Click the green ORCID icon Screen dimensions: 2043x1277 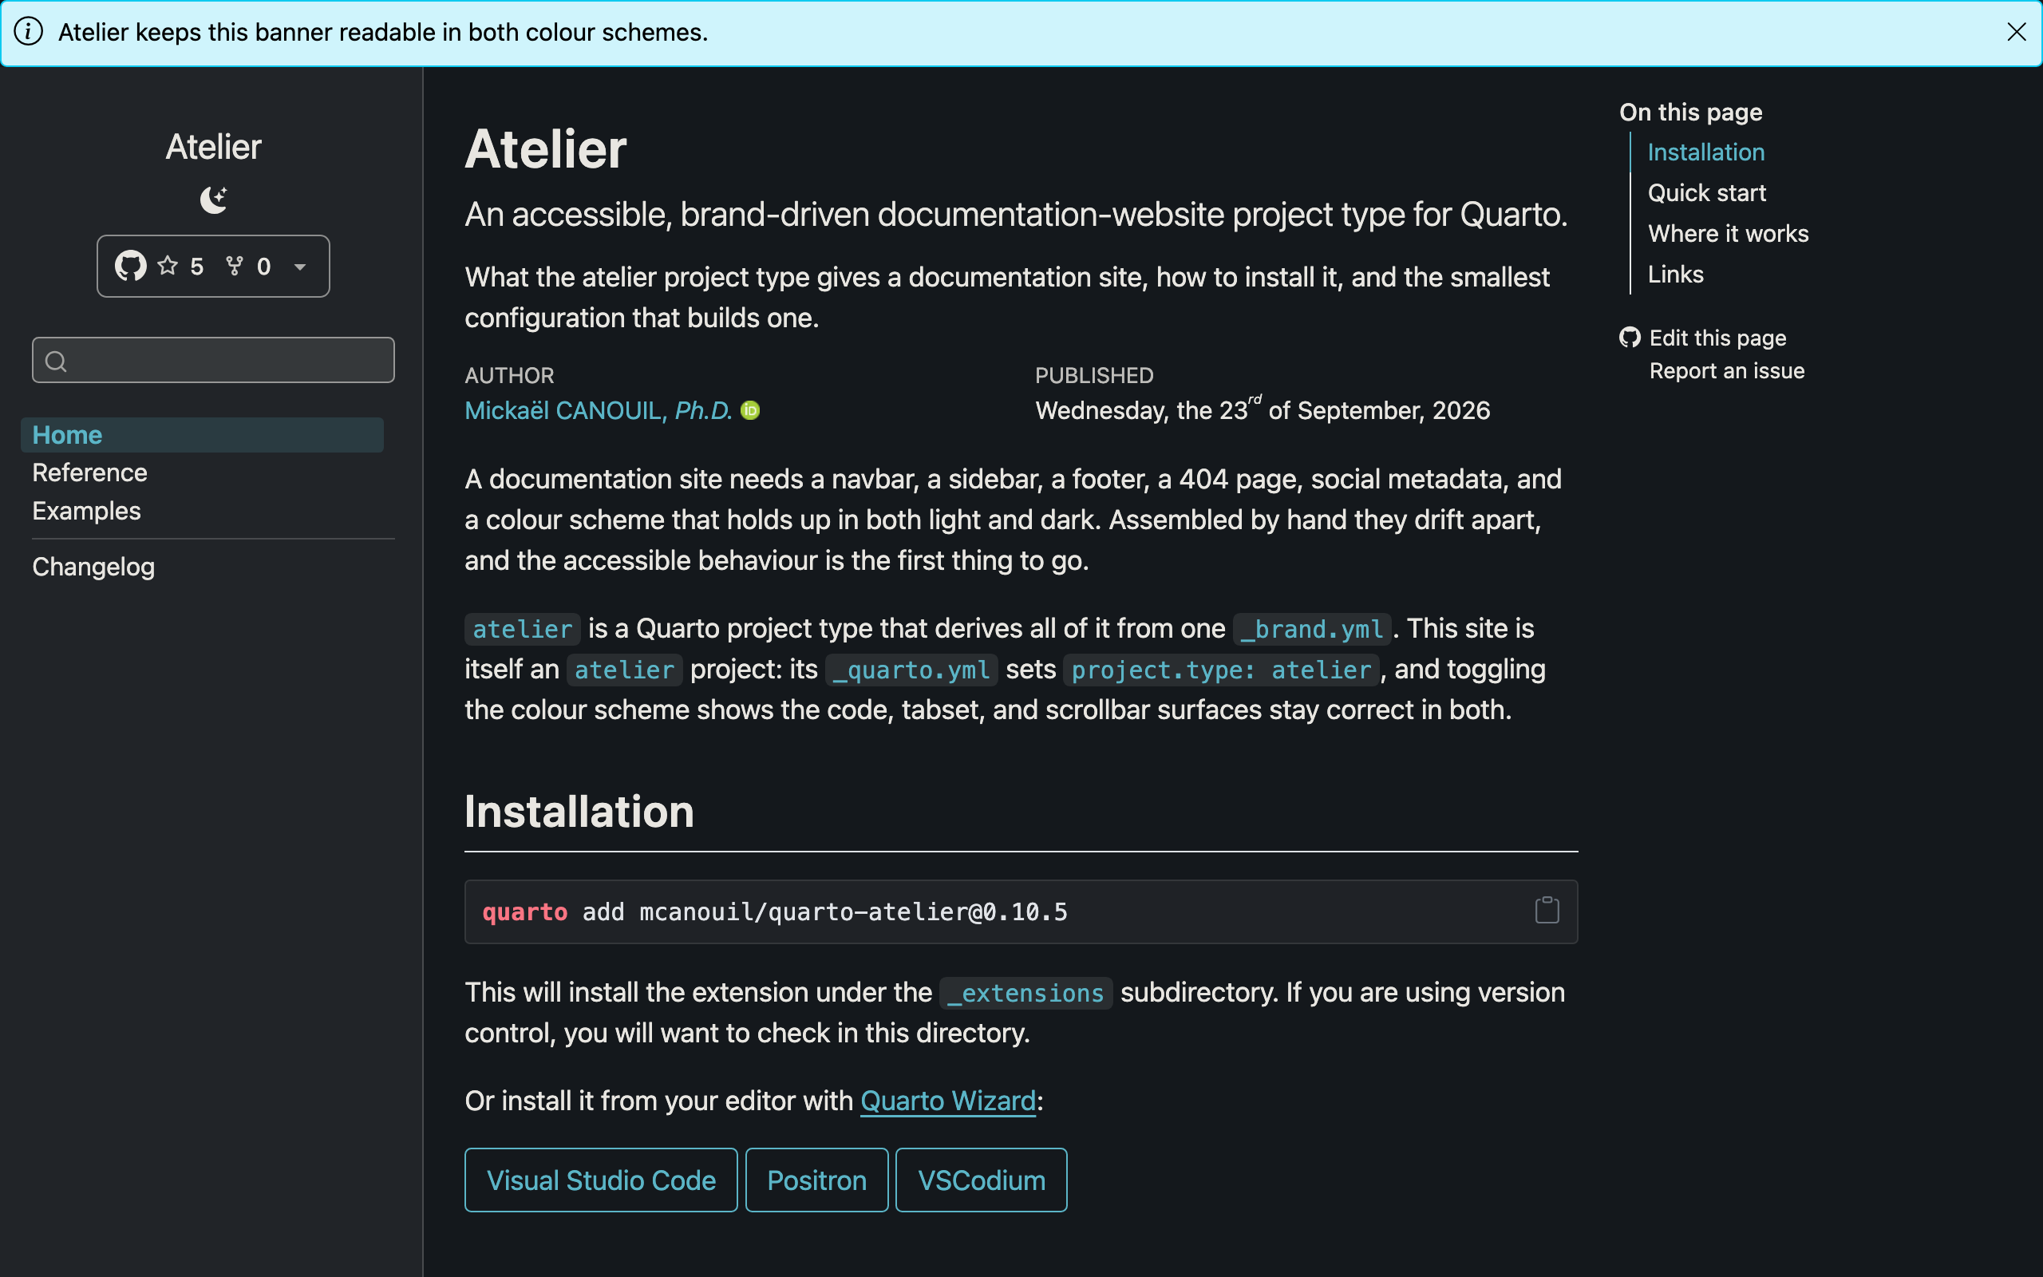point(750,410)
